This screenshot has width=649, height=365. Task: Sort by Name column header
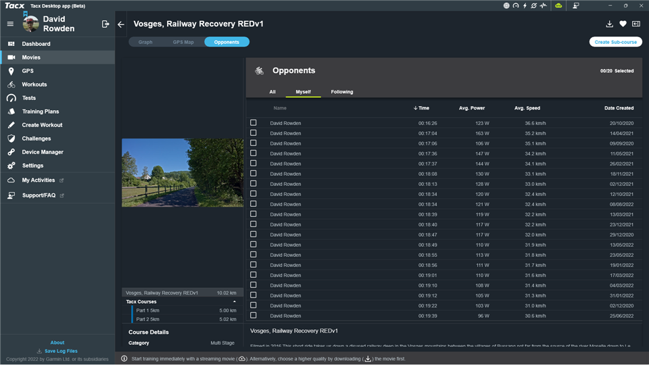[x=280, y=108]
